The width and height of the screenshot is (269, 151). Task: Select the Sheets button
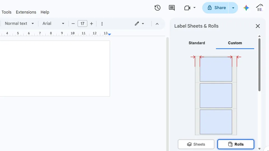coord(196,144)
